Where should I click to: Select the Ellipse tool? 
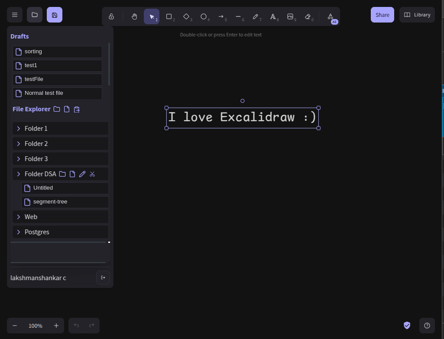click(x=204, y=16)
